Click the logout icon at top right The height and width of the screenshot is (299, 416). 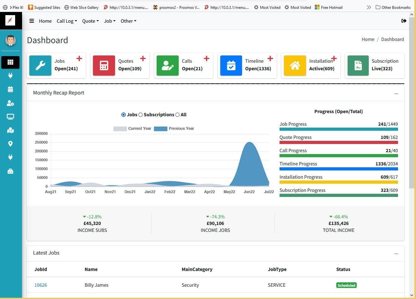click(404, 21)
